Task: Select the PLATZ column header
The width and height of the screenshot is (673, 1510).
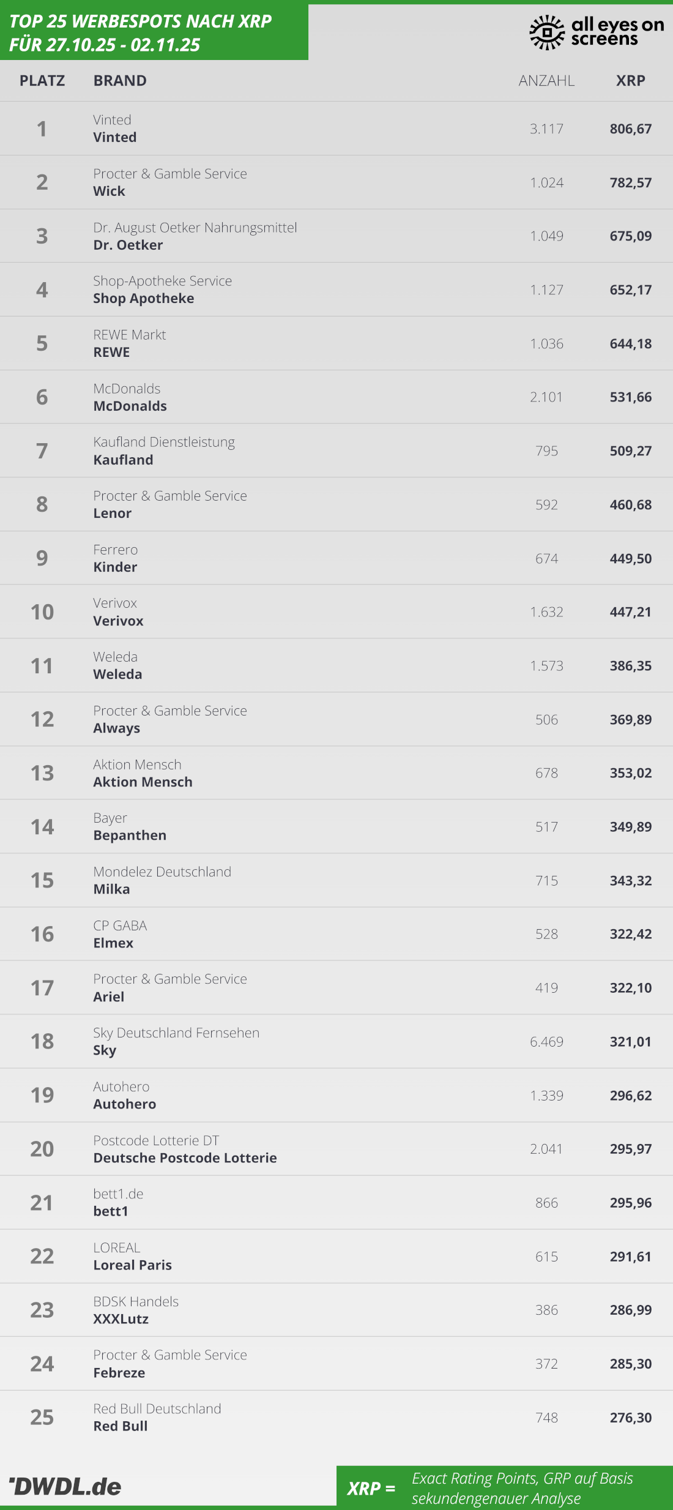Action: (42, 81)
